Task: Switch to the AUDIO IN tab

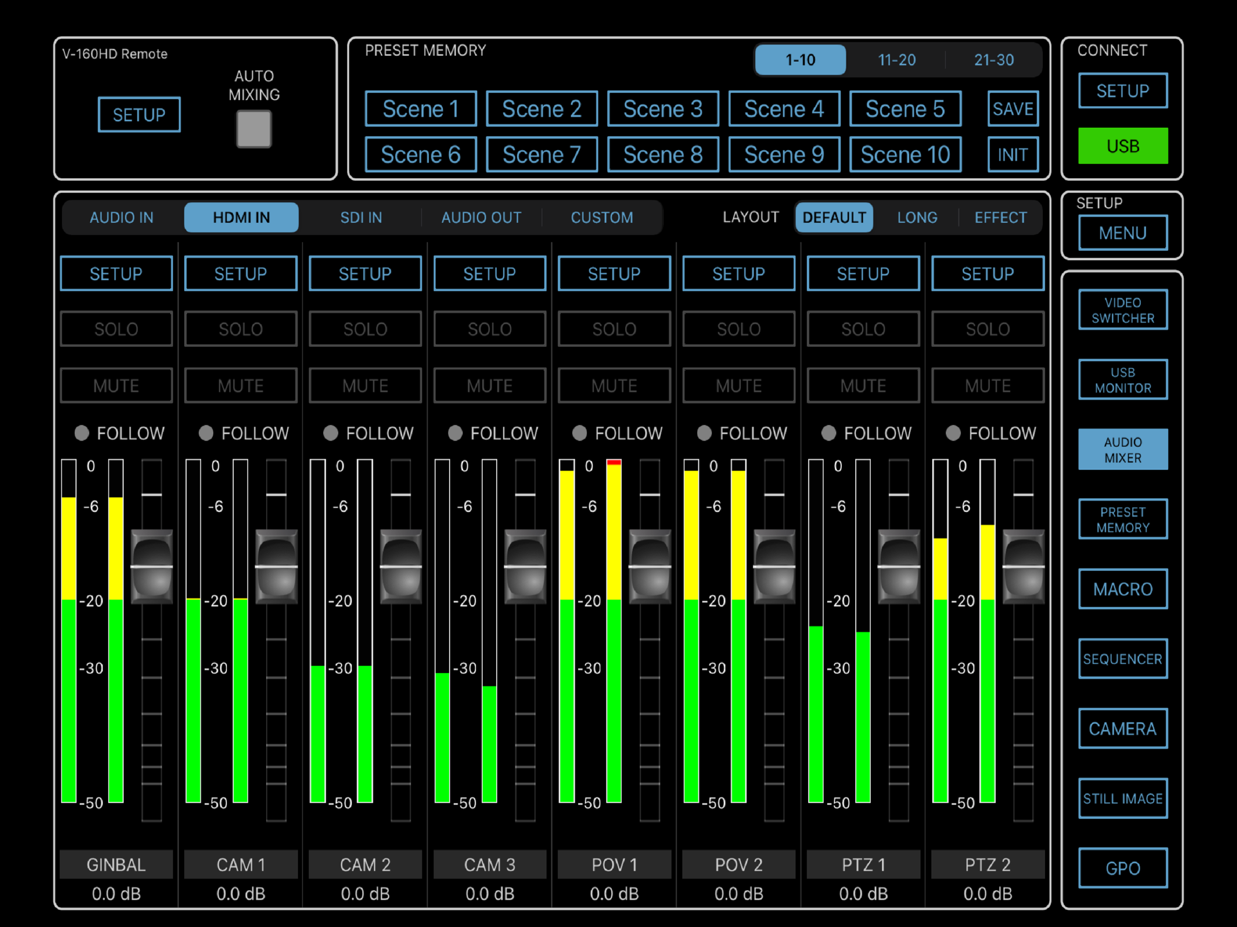Action: pos(121,218)
